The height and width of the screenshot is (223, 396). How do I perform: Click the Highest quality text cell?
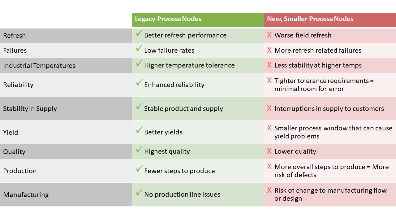[x=198, y=151]
